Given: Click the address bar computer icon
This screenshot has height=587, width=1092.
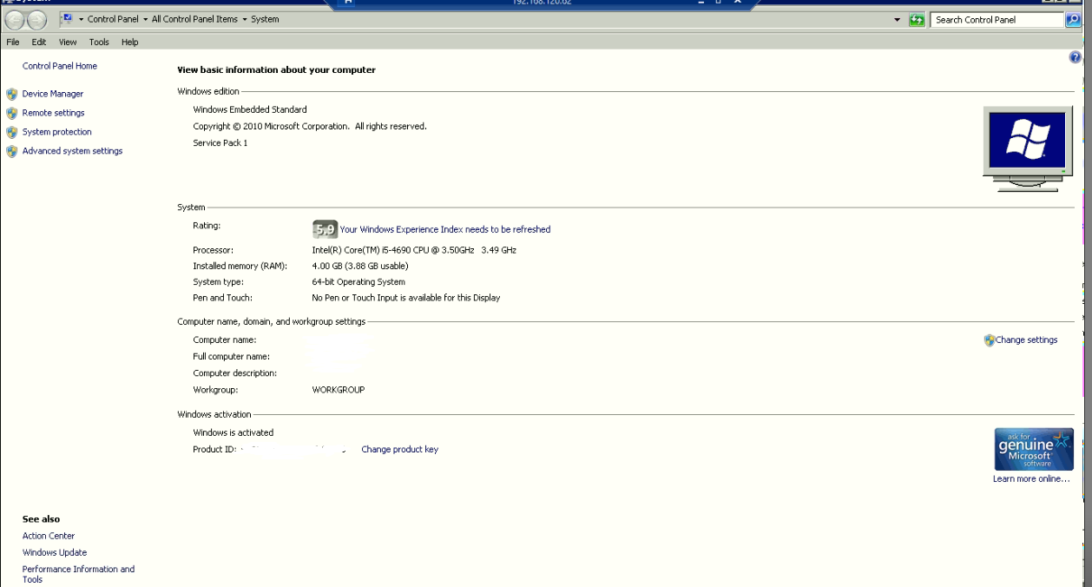Looking at the screenshot, I should (x=67, y=19).
